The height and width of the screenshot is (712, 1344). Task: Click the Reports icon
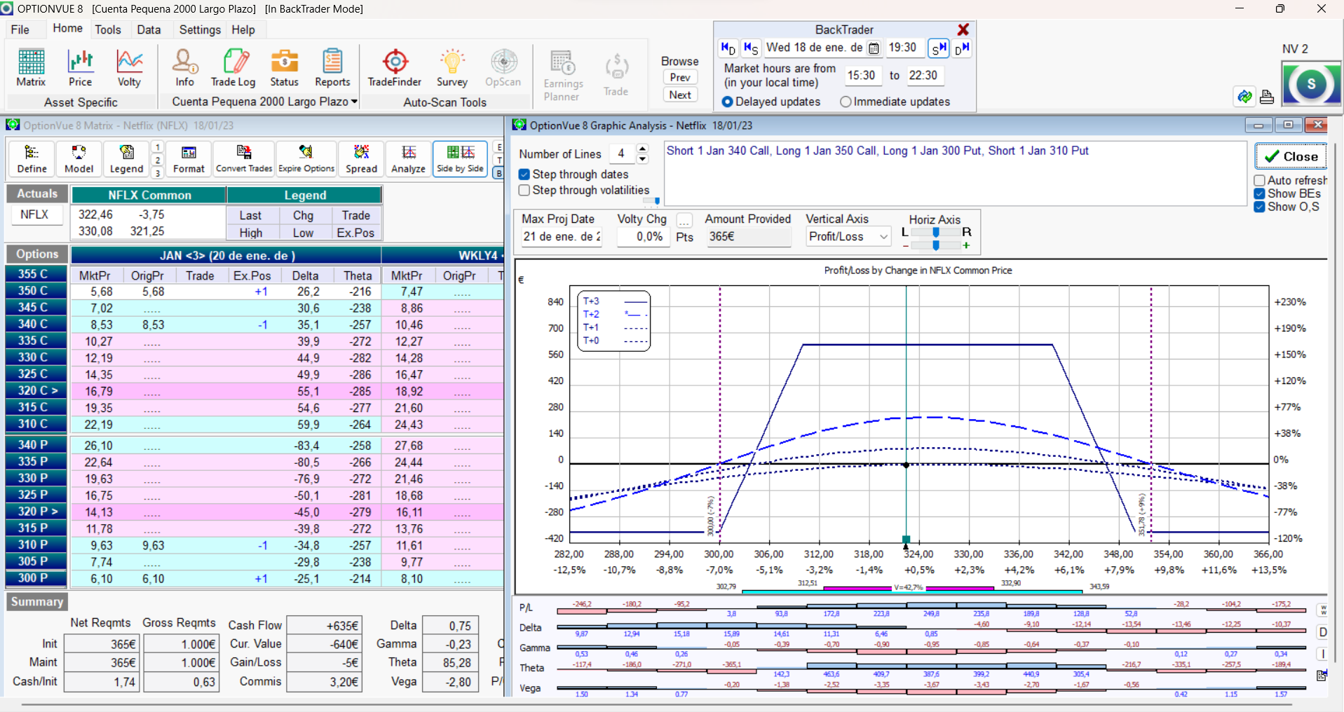(x=332, y=68)
